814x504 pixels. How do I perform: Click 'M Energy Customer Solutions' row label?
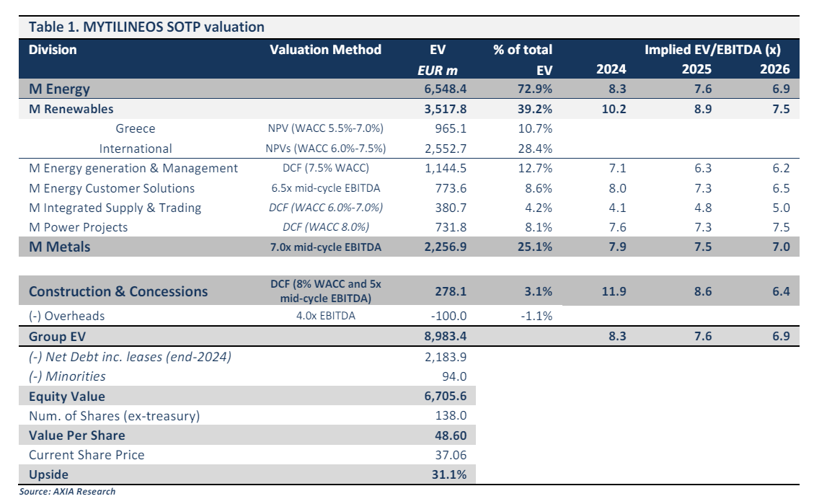click(112, 188)
